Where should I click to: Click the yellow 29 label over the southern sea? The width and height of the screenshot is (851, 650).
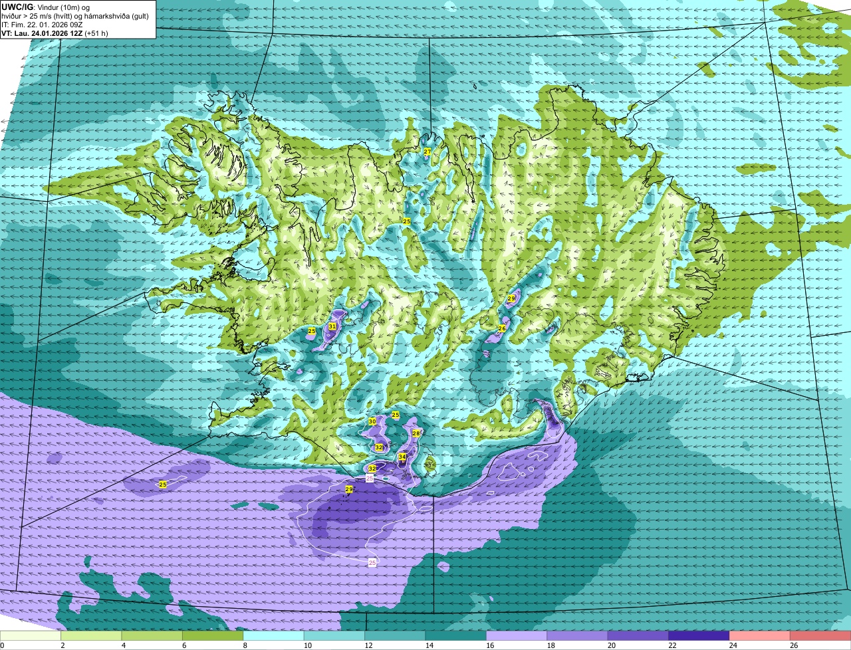click(349, 489)
